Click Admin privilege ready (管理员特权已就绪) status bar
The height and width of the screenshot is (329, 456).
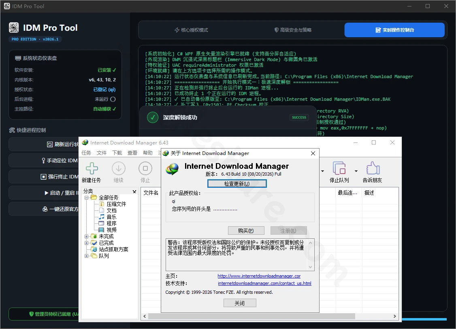[x=44, y=314]
